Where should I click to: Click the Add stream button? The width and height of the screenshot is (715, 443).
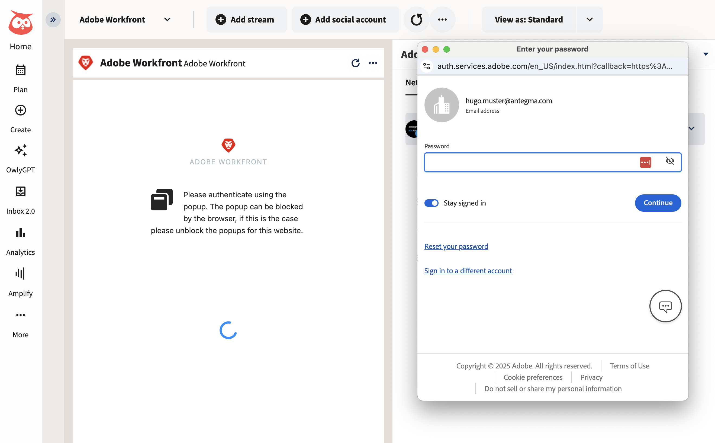pos(247,20)
